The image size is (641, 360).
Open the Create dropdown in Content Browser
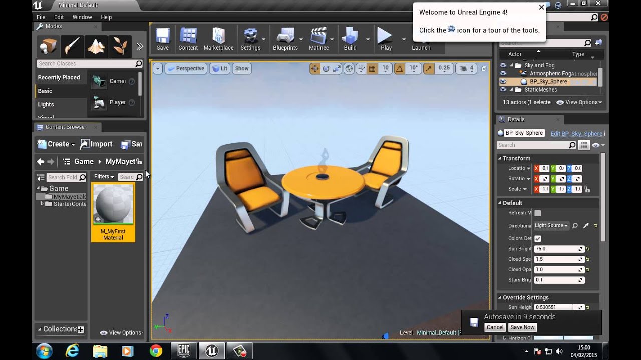click(x=57, y=144)
